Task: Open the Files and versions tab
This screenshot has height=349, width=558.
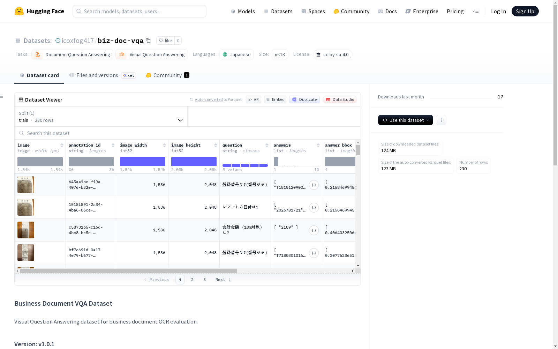Action: [102, 75]
